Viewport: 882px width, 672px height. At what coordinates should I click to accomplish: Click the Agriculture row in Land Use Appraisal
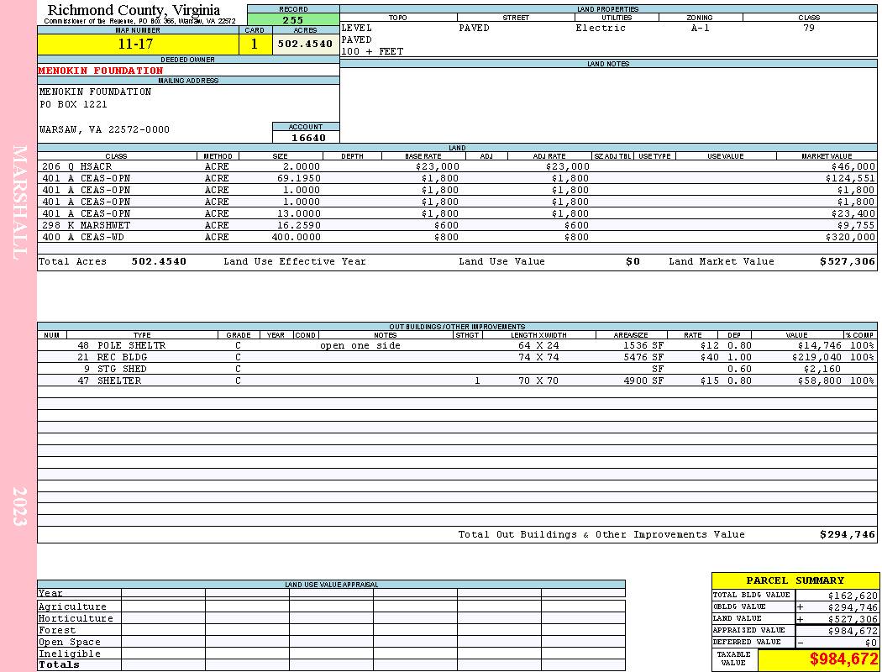(331, 606)
